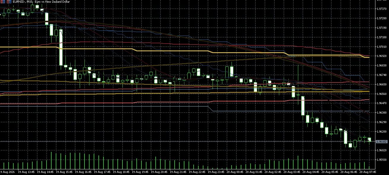Screen dimensions: 389x175
Task: Click the last candle on the right
Action: 369,139
